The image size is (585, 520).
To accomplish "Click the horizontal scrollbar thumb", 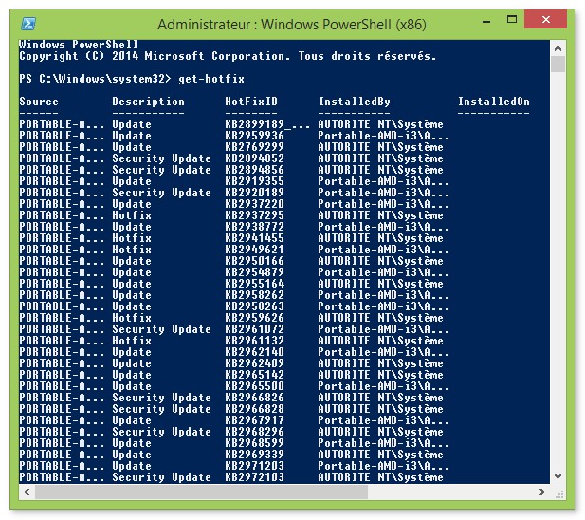I will coord(201,492).
